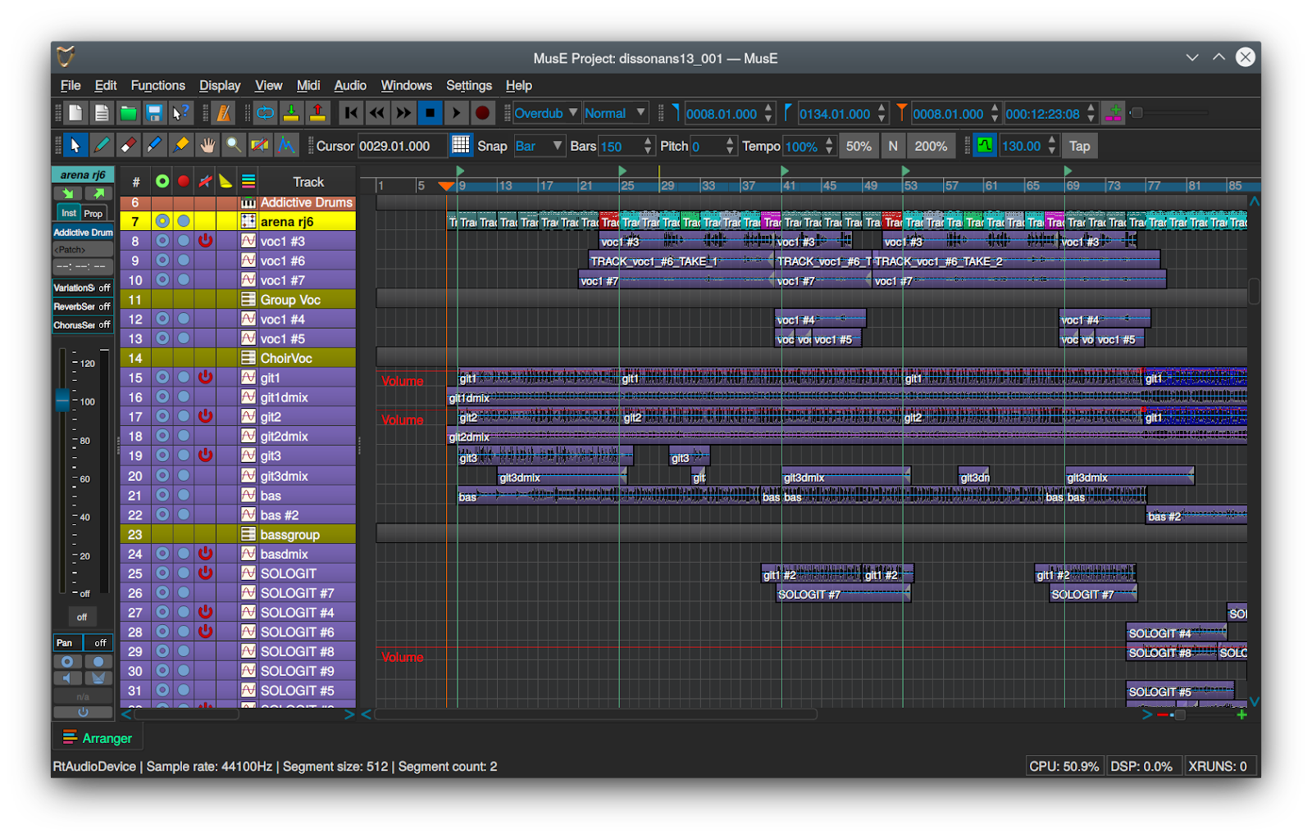The width and height of the screenshot is (1312, 838).
Task: Toggle the metronome icon
Action: [224, 113]
